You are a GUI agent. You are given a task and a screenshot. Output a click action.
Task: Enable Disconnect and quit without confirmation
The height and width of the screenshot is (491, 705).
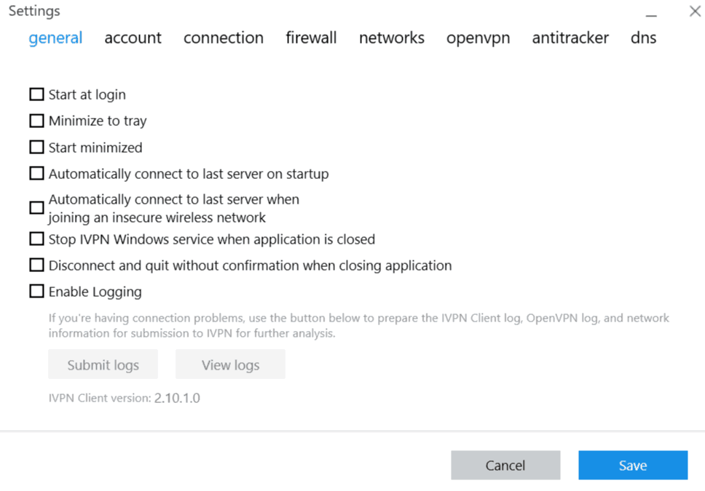(36, 265)
